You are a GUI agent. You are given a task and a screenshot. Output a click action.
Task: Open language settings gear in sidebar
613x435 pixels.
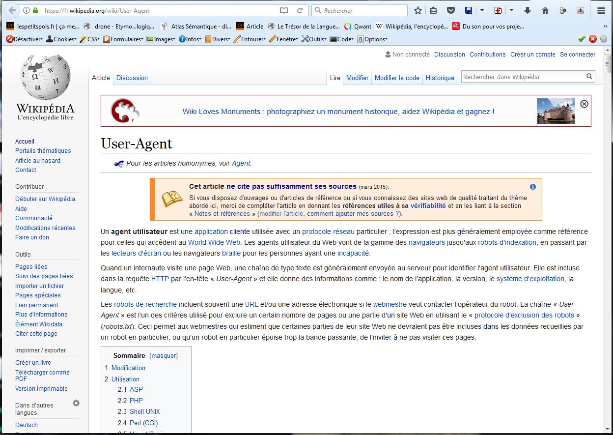click(x=76, y=403)
